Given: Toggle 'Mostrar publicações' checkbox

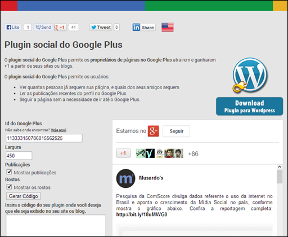Looking at the screenshot, I should click(9, 172).
